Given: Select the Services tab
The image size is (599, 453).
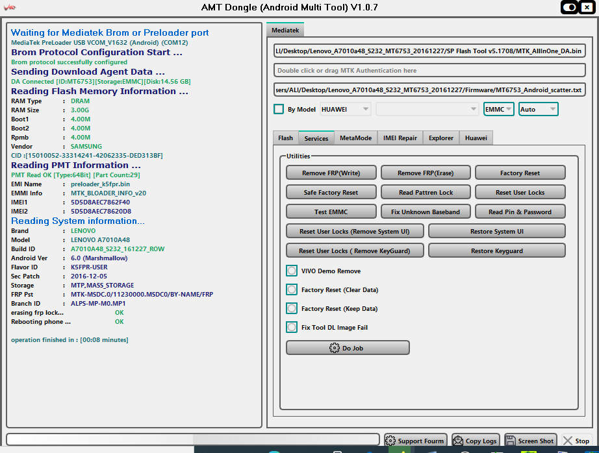Looking at the screenshot, I should [x=316, y=138].
